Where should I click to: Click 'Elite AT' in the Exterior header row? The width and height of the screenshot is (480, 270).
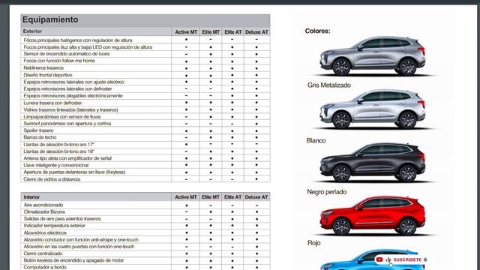[x=233, y=32]
